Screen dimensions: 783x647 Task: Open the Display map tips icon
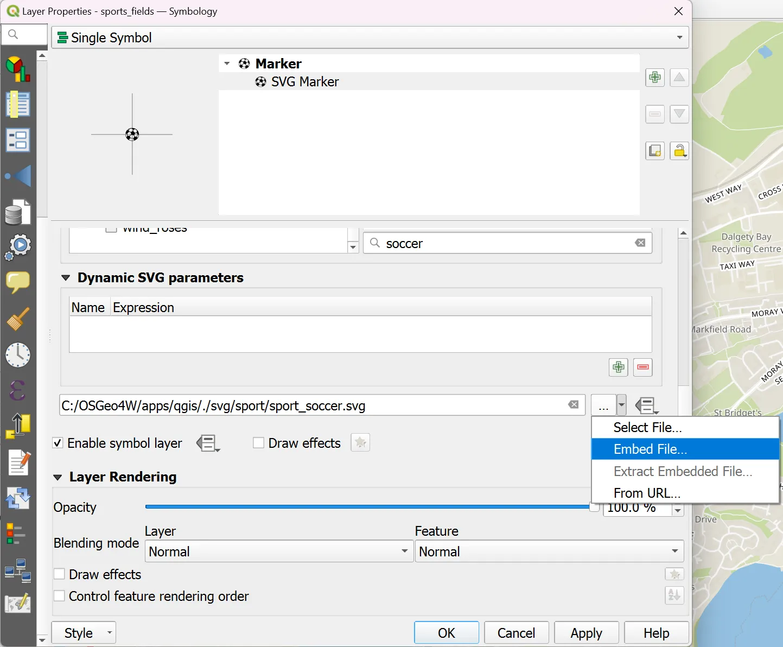(x=18, y=282)
